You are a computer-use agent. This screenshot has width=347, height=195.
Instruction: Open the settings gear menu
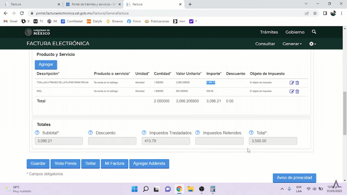312,44
